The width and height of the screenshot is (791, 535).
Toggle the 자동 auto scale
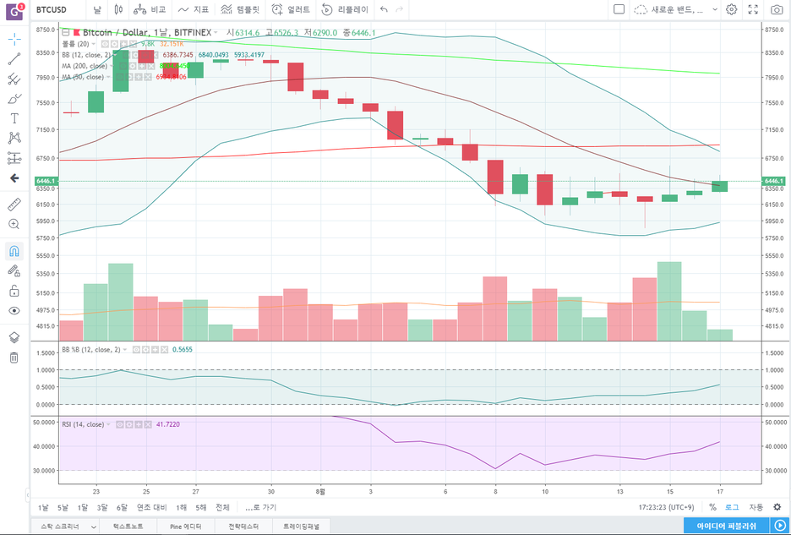pos(756,507)
